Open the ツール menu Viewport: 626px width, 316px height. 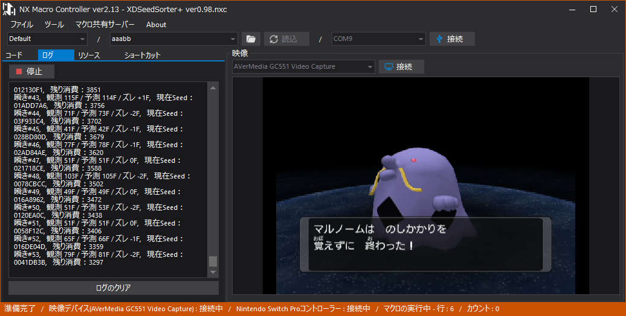(x=54, y=25)
